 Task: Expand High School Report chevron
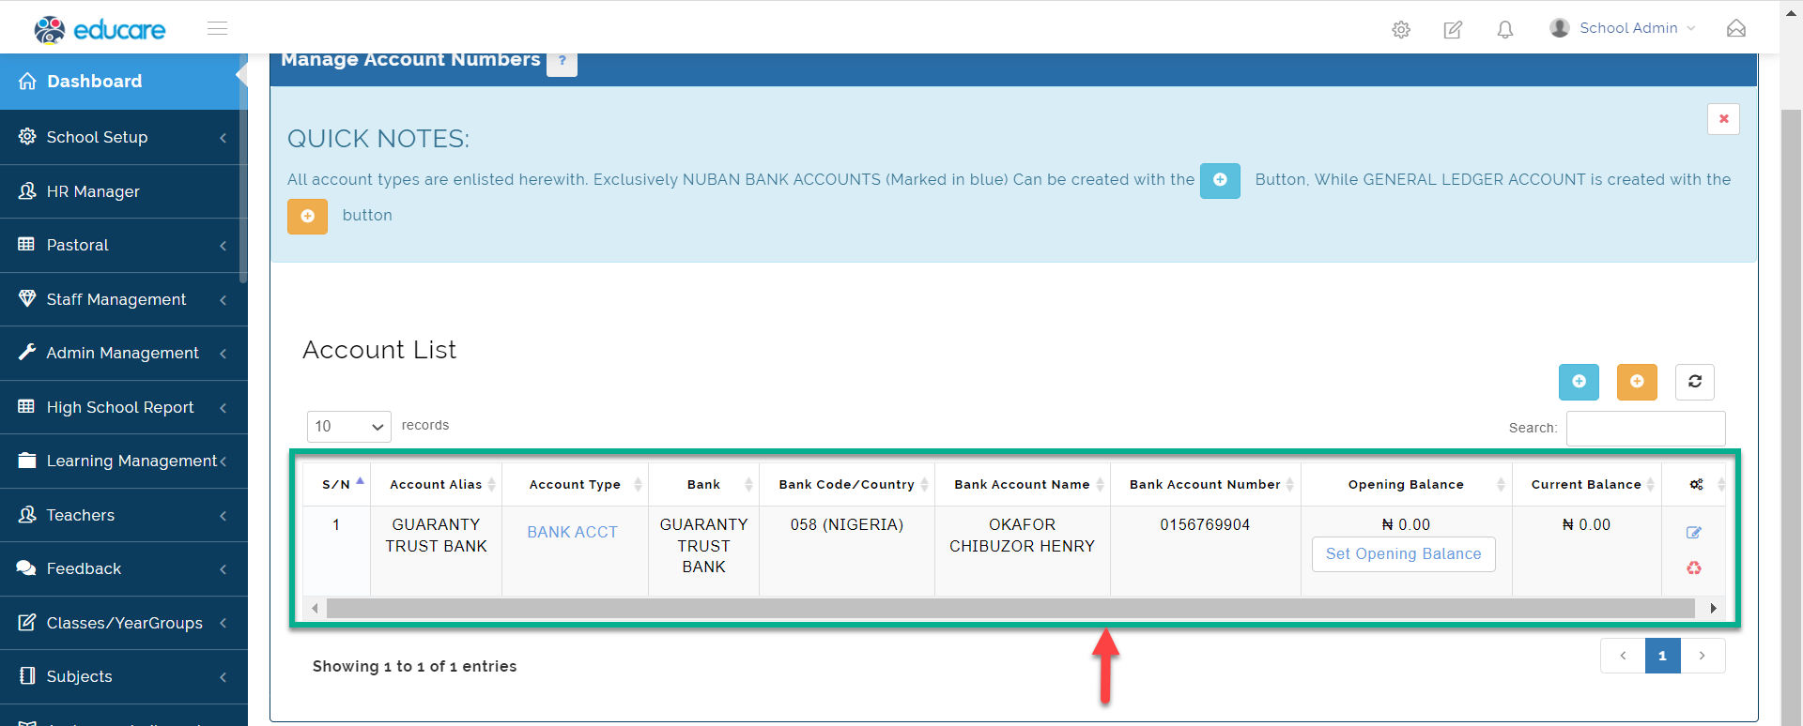pyautogui.click(x=223, y=407)
